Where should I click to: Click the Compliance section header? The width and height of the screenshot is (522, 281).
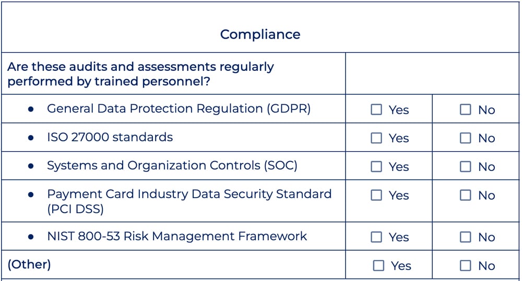tap(260, 34)
